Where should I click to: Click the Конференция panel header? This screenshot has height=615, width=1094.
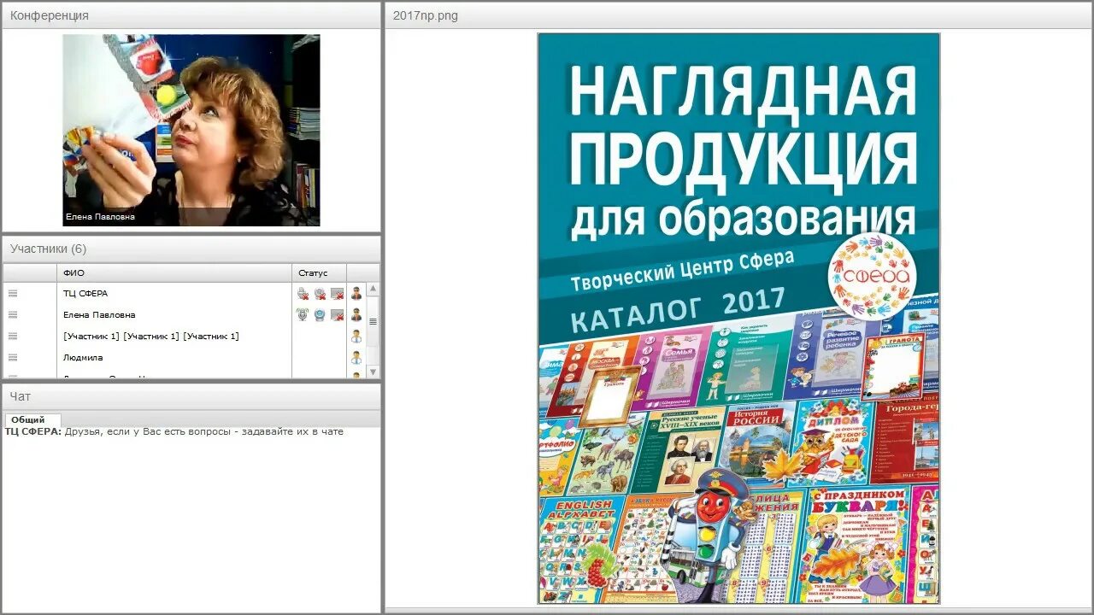[191, 15]
